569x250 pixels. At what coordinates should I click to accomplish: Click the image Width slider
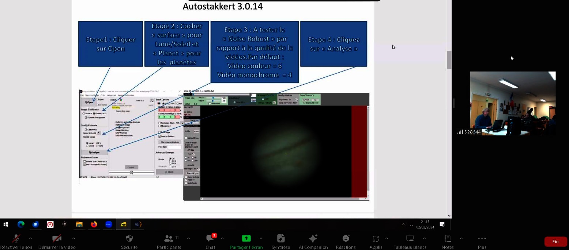coord(214,98)
